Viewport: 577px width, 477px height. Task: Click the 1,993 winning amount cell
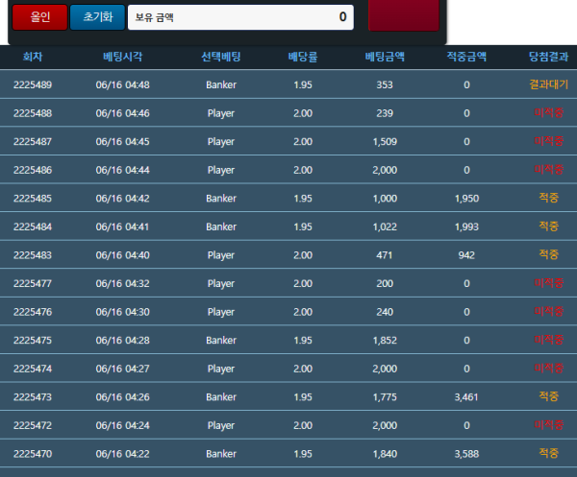point(466,227)
